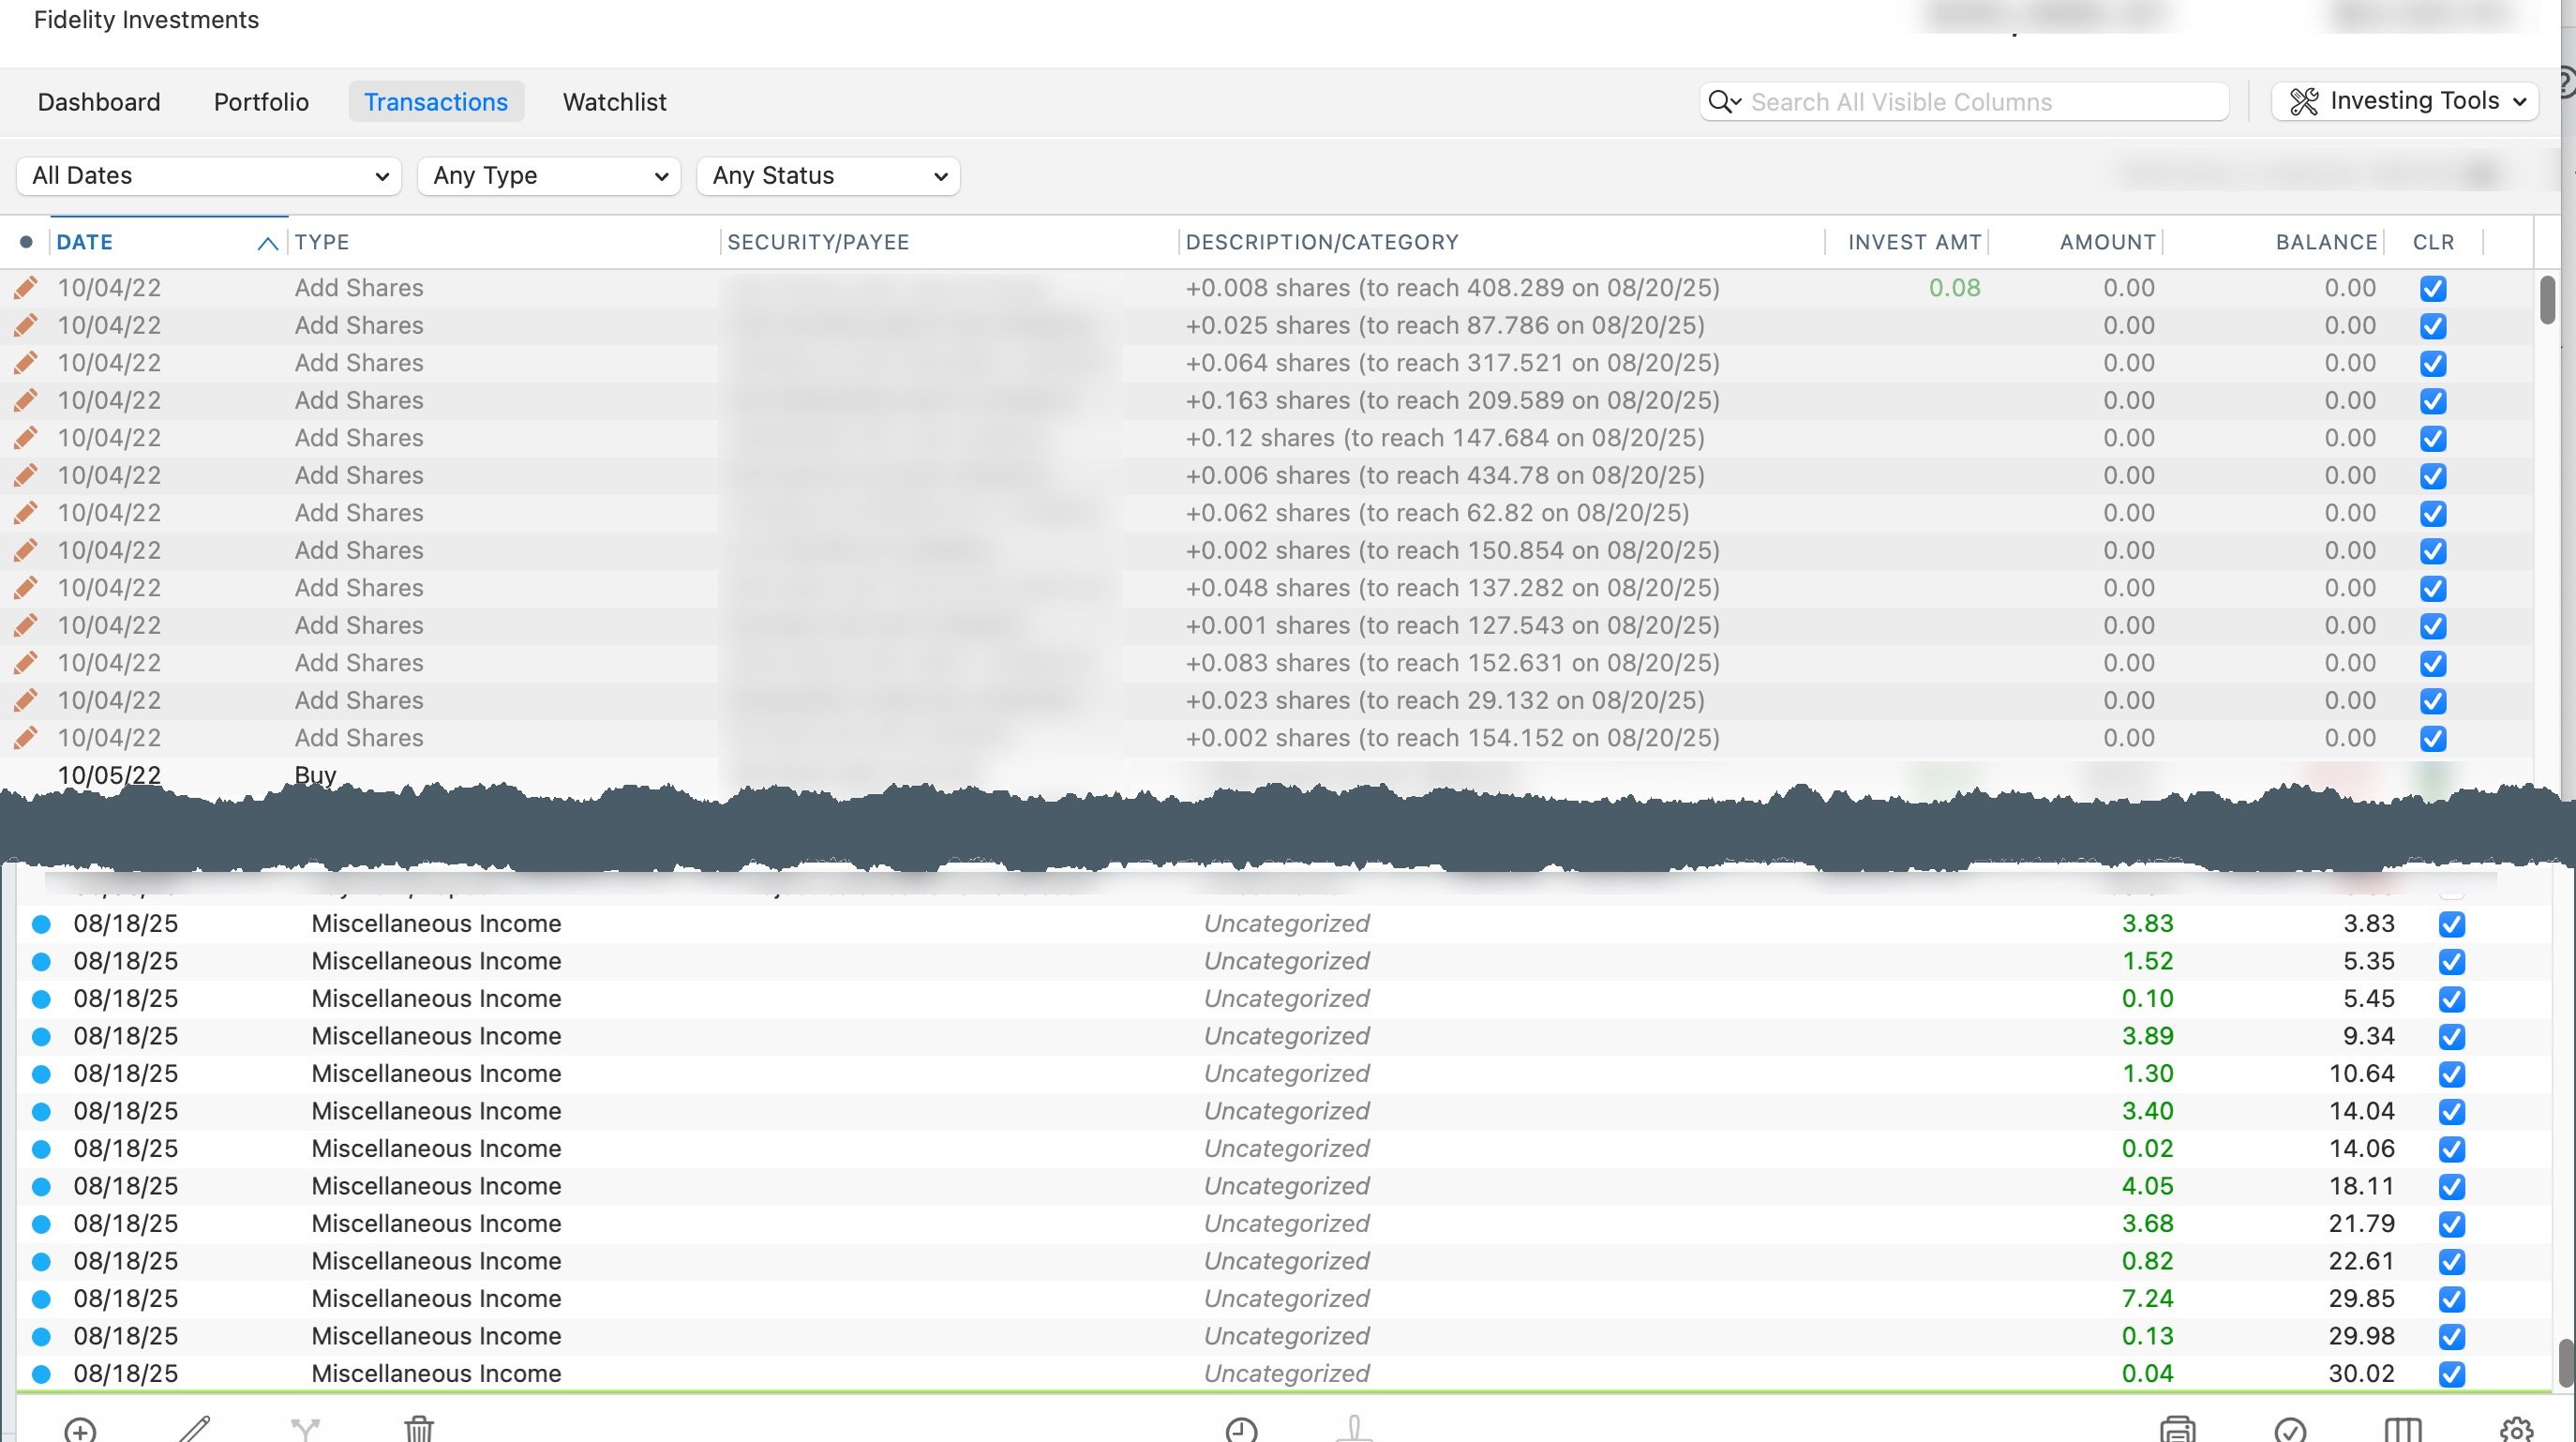Open the columns layout icon
The image size is (2576, 1442).
point(2403,1429)
